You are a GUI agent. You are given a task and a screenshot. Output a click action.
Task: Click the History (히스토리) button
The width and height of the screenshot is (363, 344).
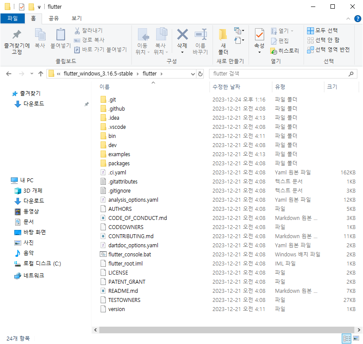285,51
